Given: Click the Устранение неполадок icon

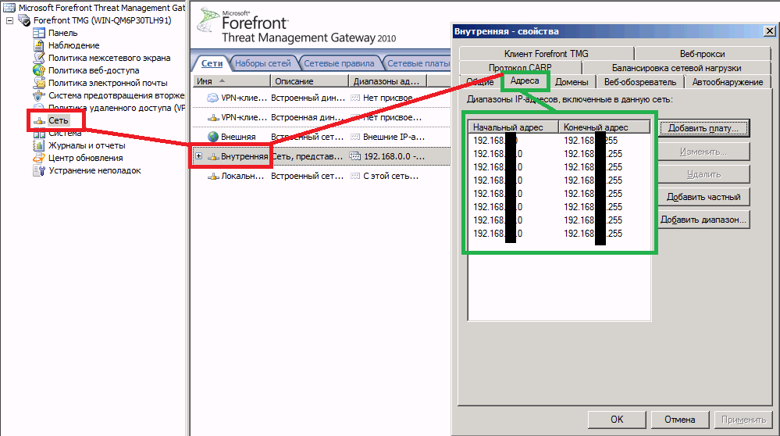Looking at the screenshot, I should tap(39, 170).
